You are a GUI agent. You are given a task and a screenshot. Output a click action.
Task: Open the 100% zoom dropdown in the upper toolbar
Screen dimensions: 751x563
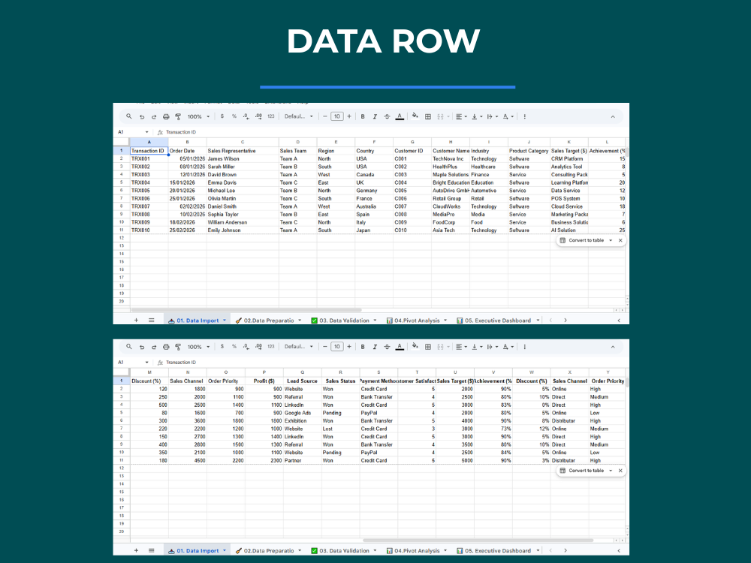[x=198, y=116]
